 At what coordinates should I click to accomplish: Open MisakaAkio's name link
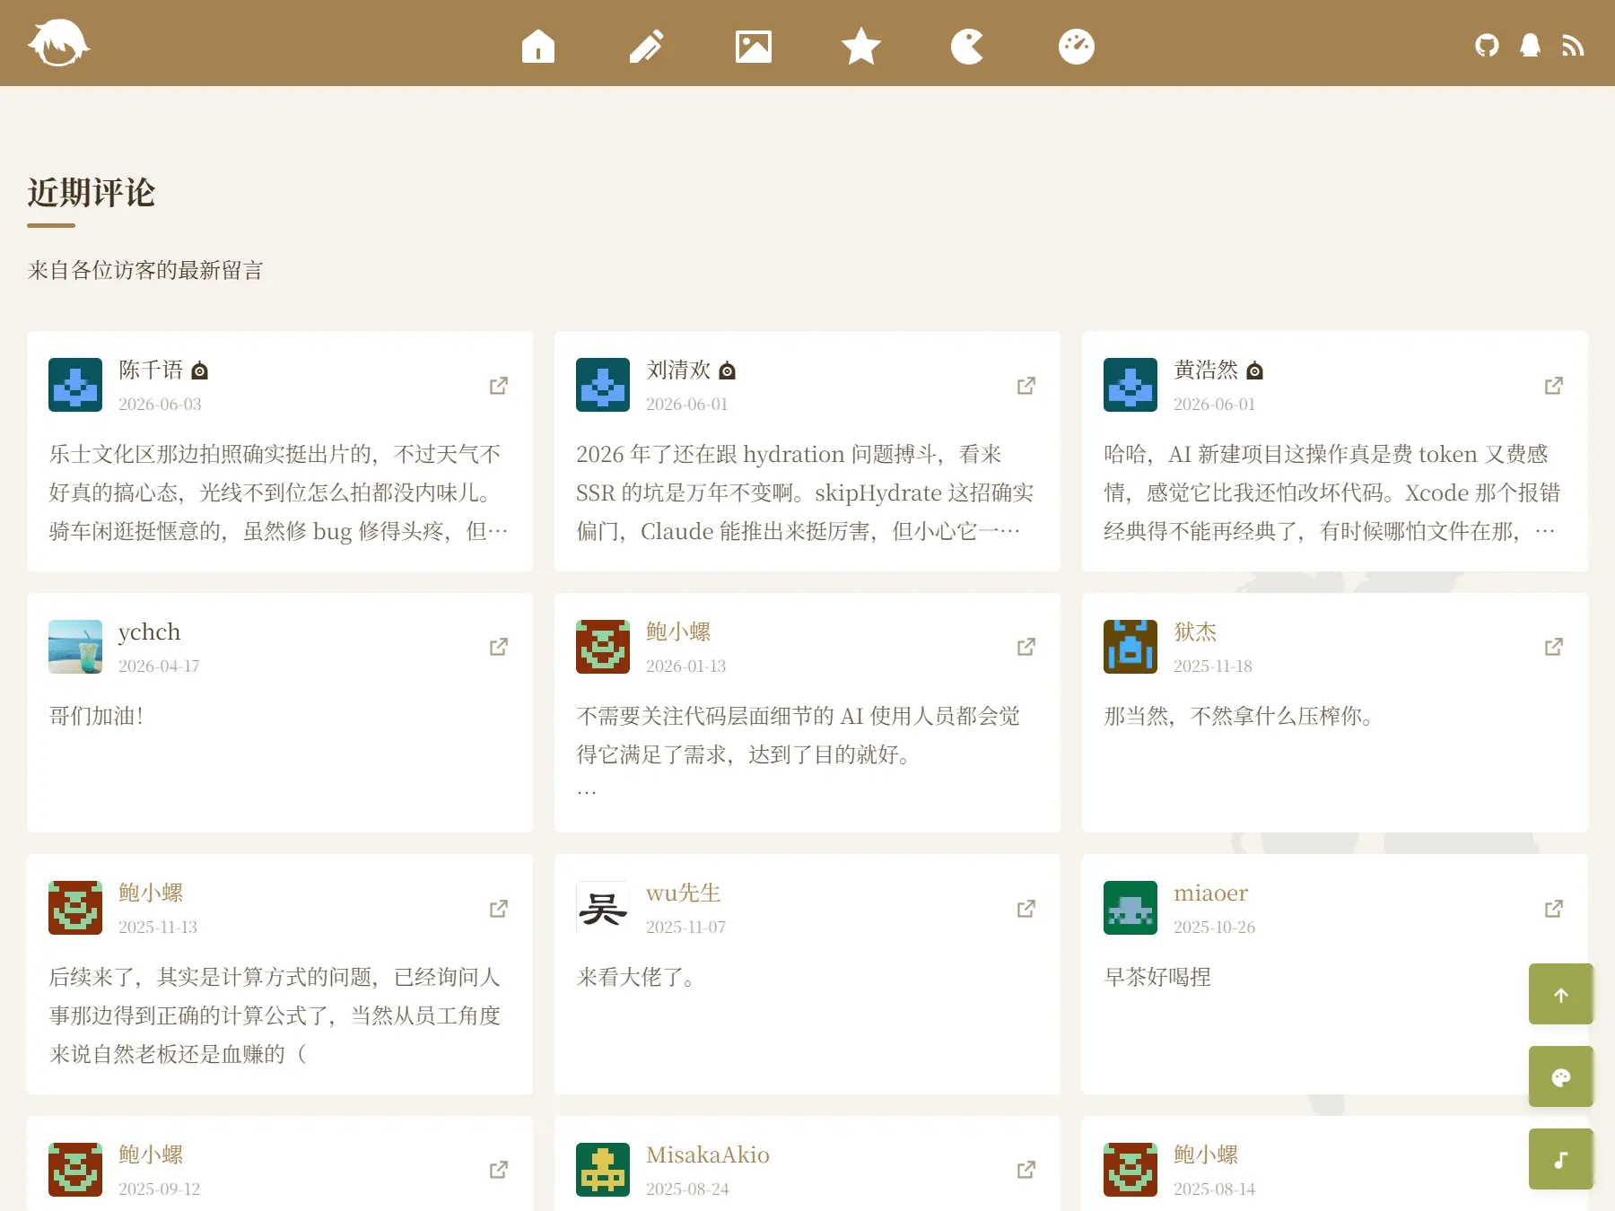pos(708,1154)
